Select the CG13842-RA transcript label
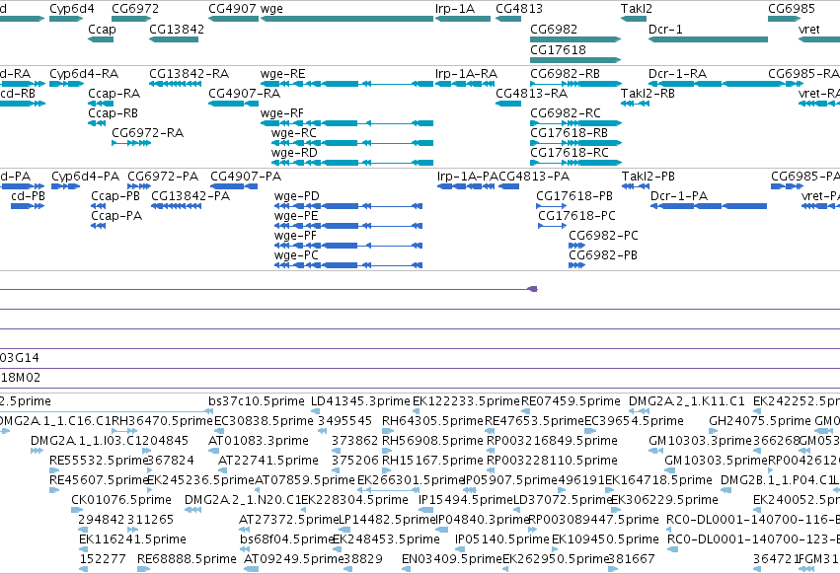This screenshot has width=840, height=574. point(190,73)
